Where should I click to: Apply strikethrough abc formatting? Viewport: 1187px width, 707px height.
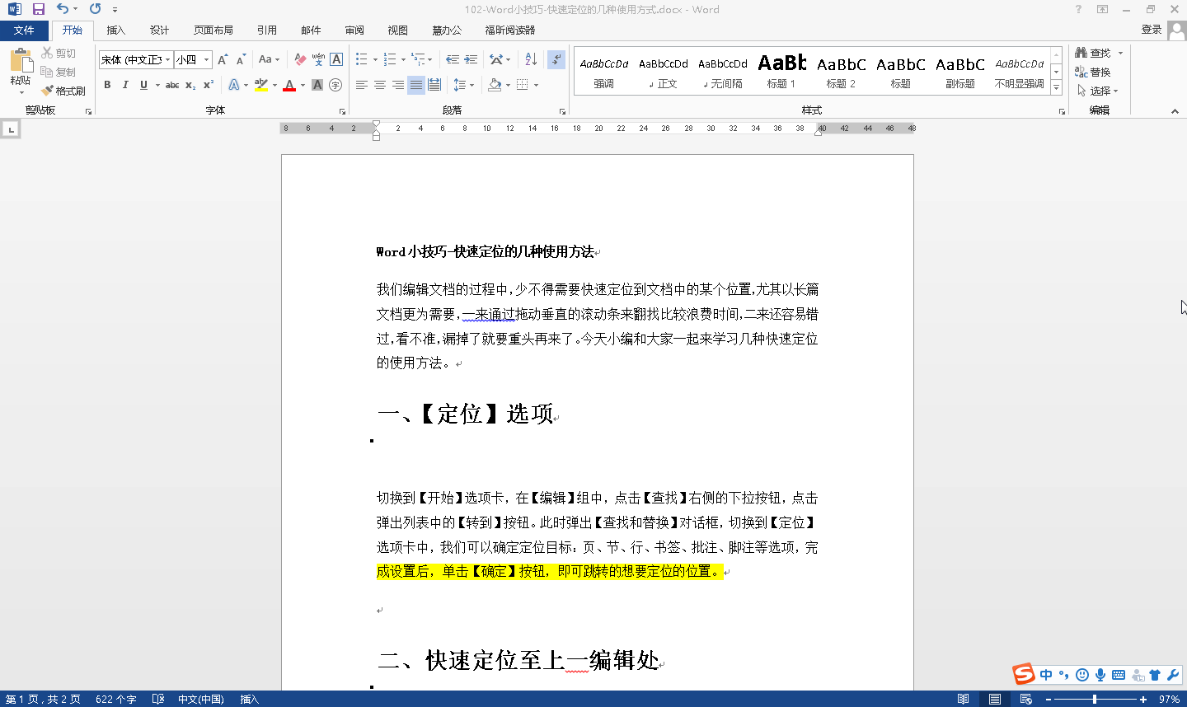pyautogui.click(x=172, y=85)
